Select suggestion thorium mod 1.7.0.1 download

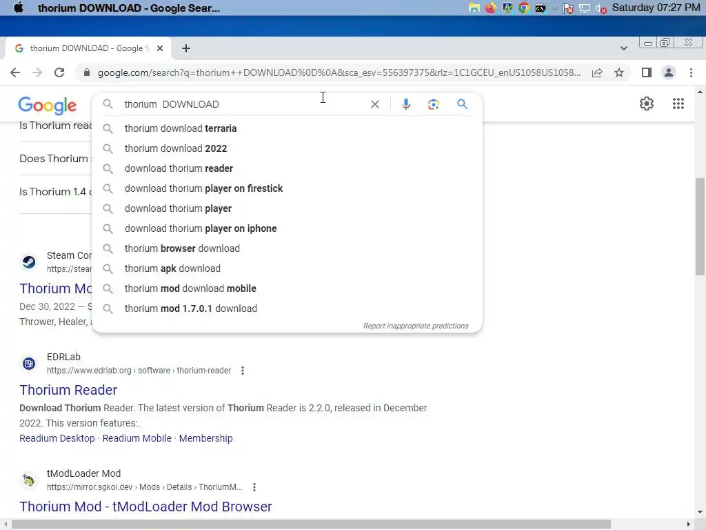[287, 308]
